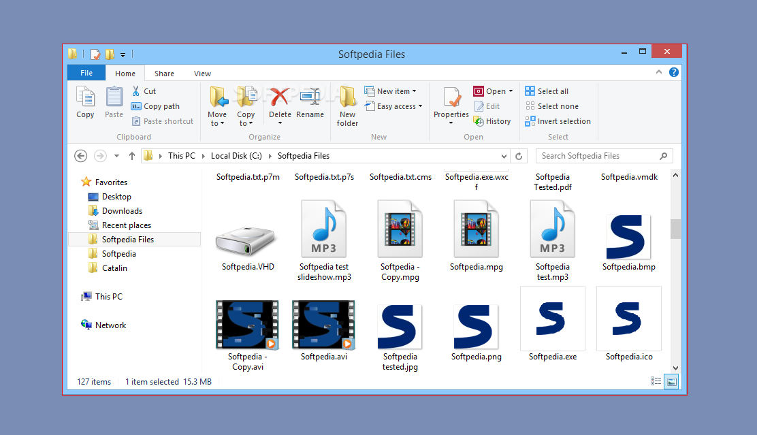Image resolution: width=757 pixels, height=435 pixels.
Task: Open Recent places in navigation pane
Action: [120, 225]
